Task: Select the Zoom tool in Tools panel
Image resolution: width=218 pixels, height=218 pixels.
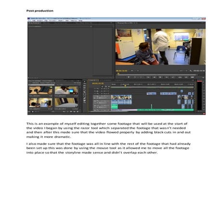Action: [x=85, y=103]
